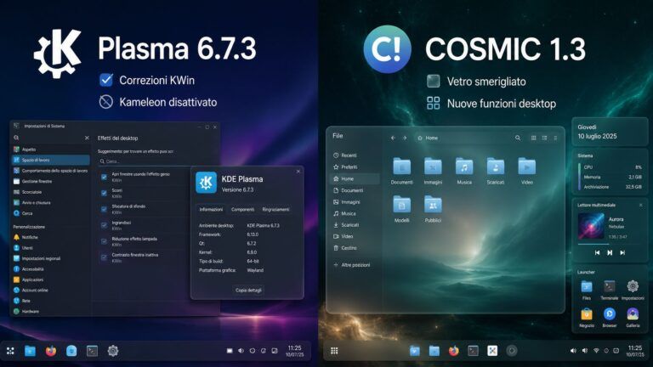
Task: Skip to previous track in media player
Action: (x=597, y=252)
